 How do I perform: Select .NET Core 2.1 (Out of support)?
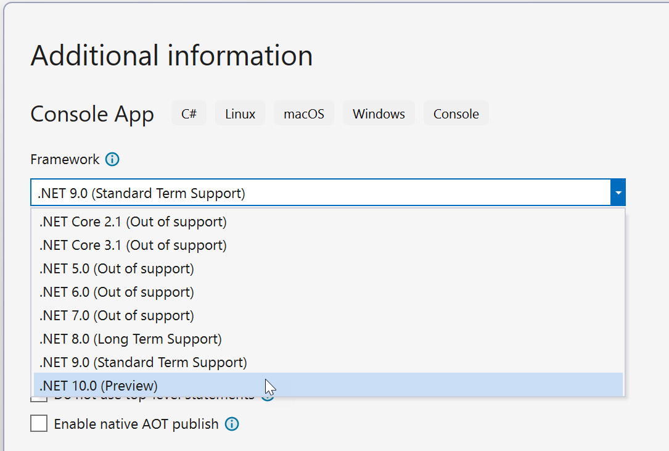[x=327, y=221]
